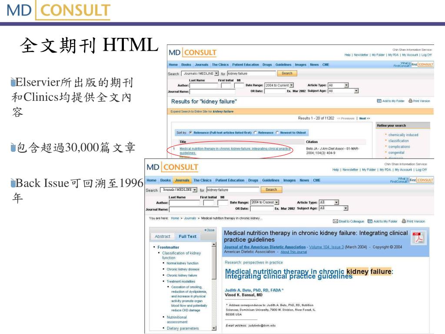Open Journals tab in lower window navigation
445x334 pixels.
tap(182, 180)
